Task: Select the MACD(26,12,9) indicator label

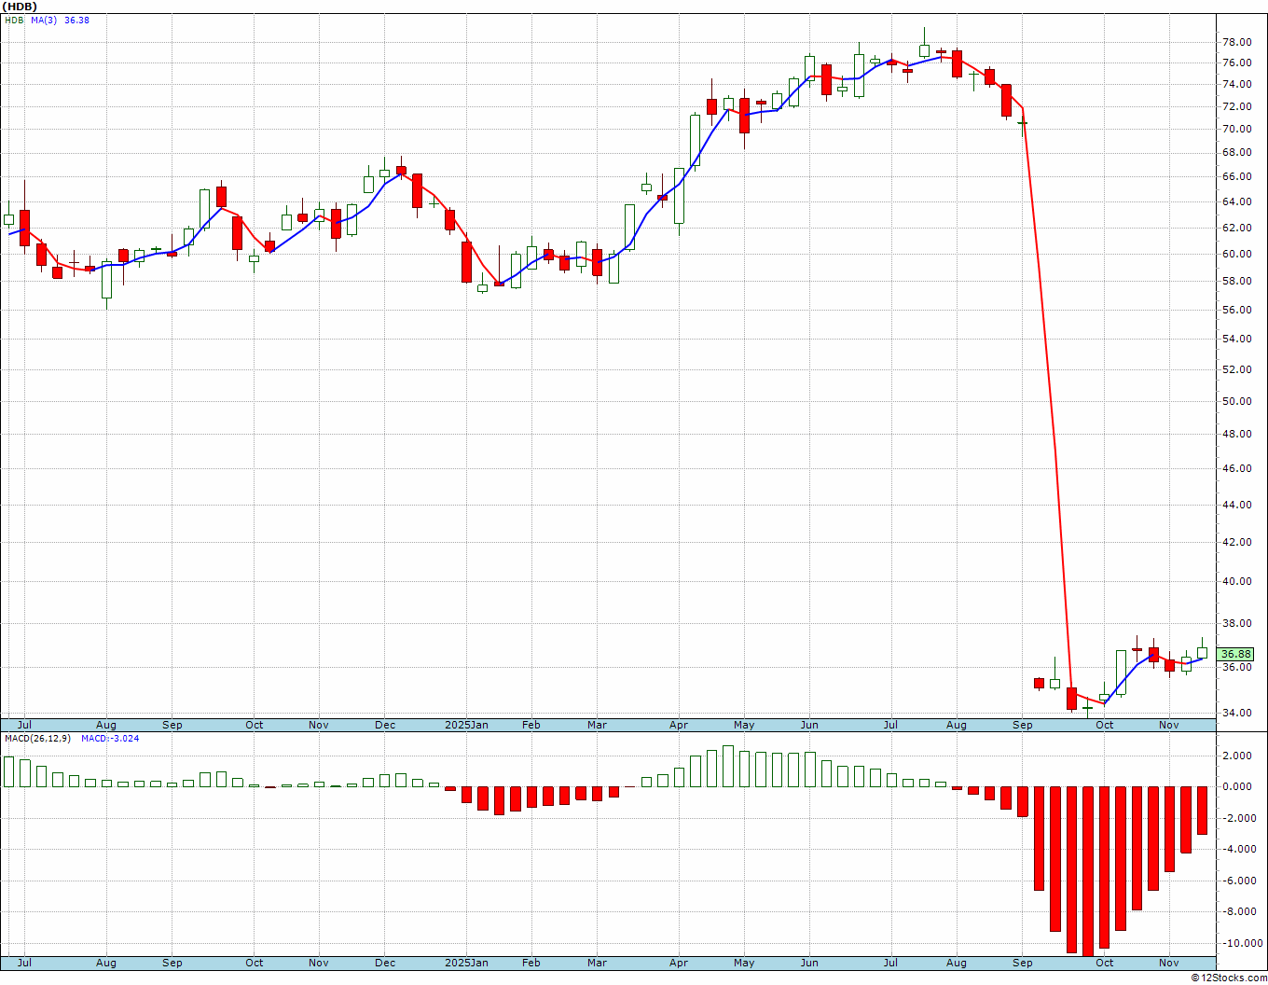Action: point(37,738)
